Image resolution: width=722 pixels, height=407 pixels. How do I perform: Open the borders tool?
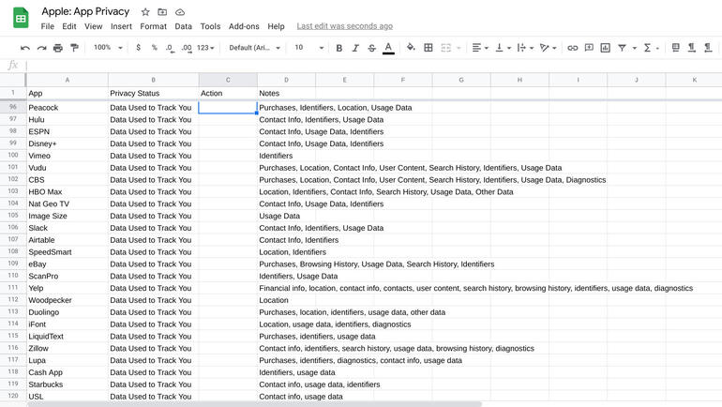(429, 48)
